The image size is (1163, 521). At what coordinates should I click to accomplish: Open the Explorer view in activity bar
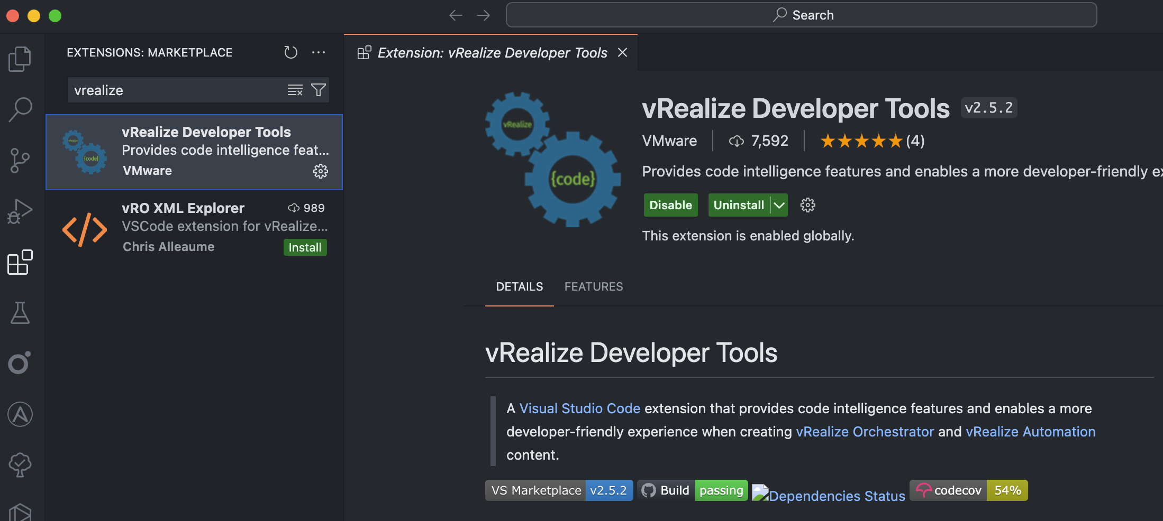(x=20, y=59)
